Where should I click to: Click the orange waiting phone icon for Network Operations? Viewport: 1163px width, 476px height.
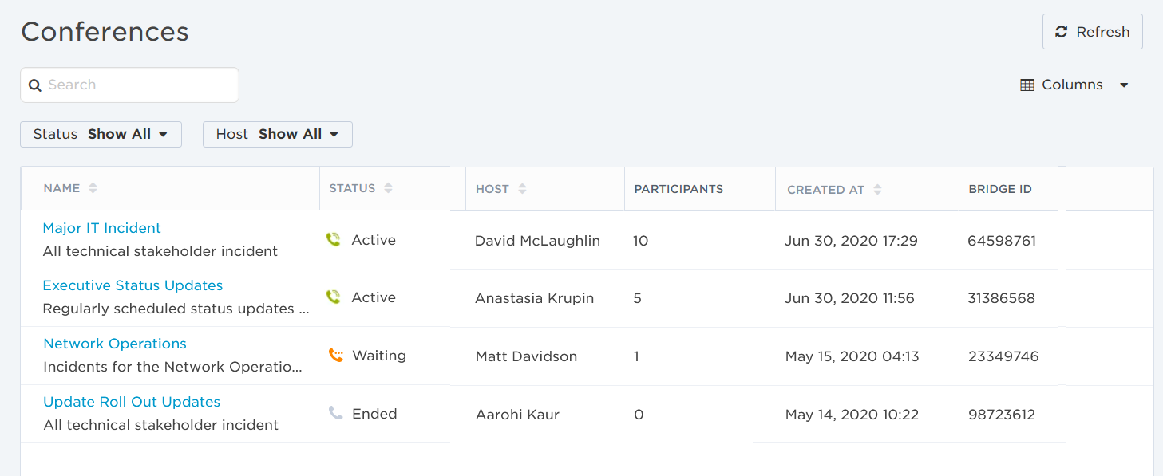(336, 355)
